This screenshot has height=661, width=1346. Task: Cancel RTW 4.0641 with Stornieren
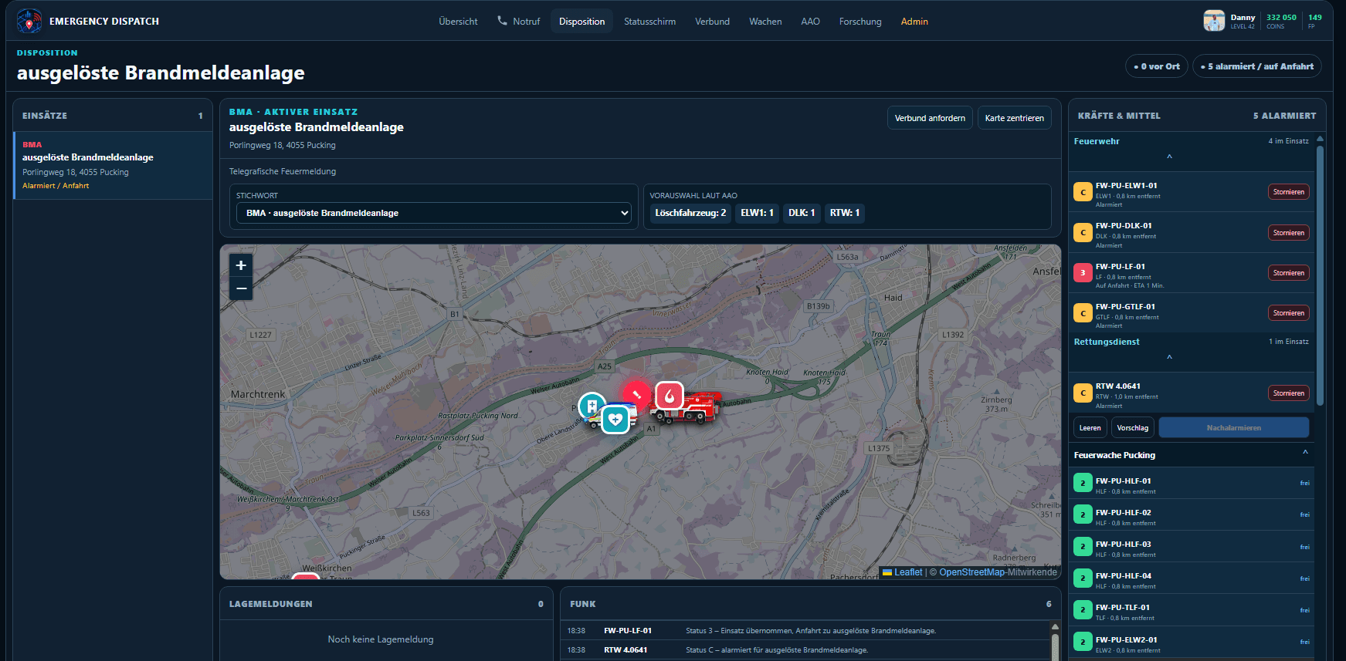pos(1288,393)
